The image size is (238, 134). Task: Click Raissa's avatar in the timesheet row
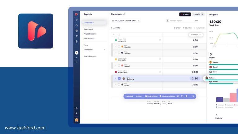[x=124, y=78]
